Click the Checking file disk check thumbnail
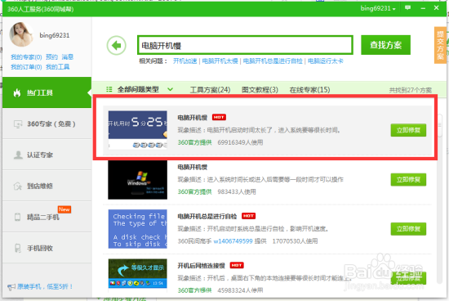The height and width of the screenshot is (301, 449). (x=138, y=229)
